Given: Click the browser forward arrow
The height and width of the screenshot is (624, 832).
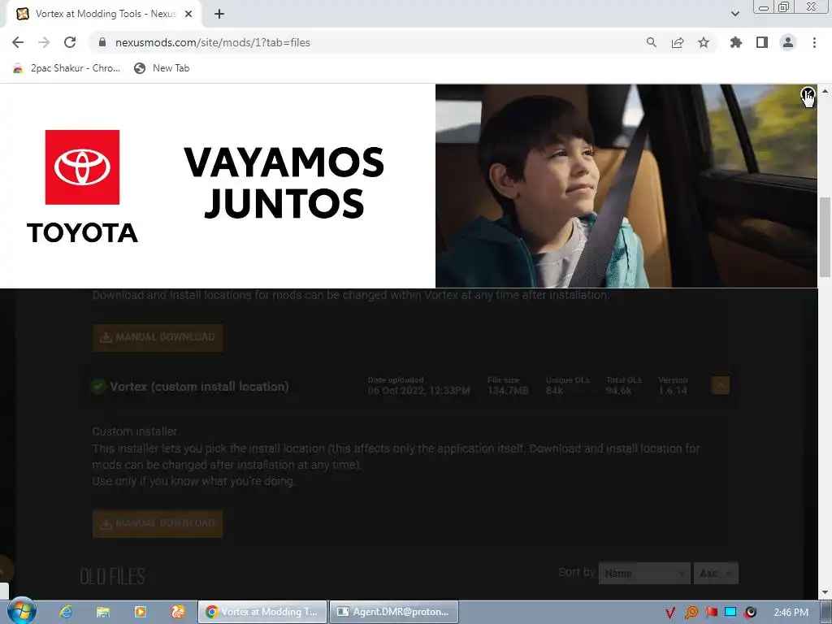Looking at the screenshot, I should [44, 42].
